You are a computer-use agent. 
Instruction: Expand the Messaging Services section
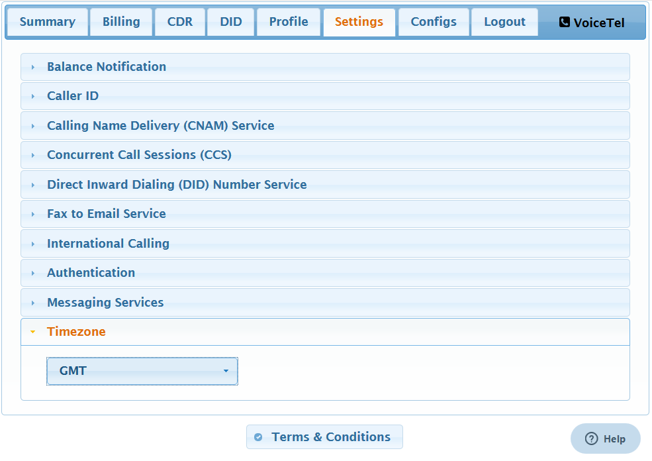pos(325,303)
